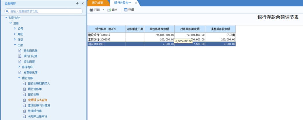This screenshot has width=303, height=120.
Task: Collapse the 财务会计 tree node
Action: (x=6, y=18)
